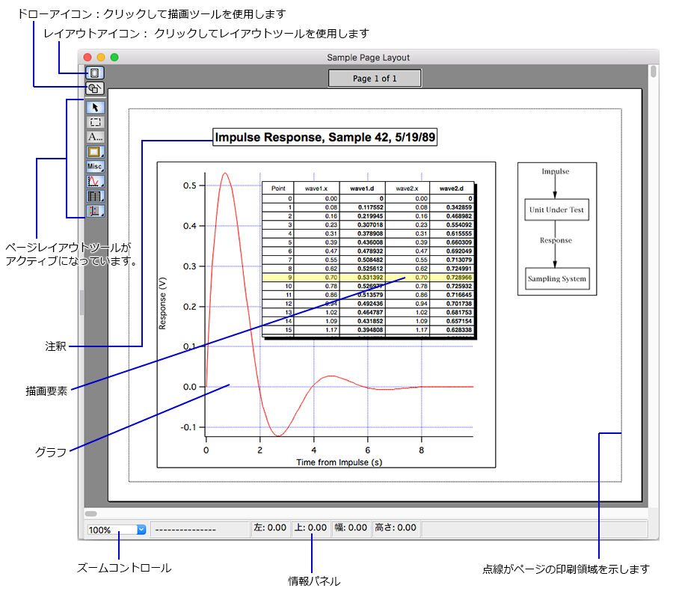Click the table cell 0.660309
673x606 pixels.
(452, 242)
